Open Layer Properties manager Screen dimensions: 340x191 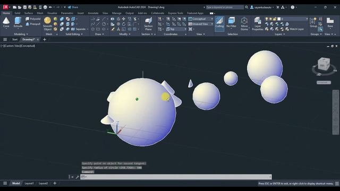click(257, 24)
